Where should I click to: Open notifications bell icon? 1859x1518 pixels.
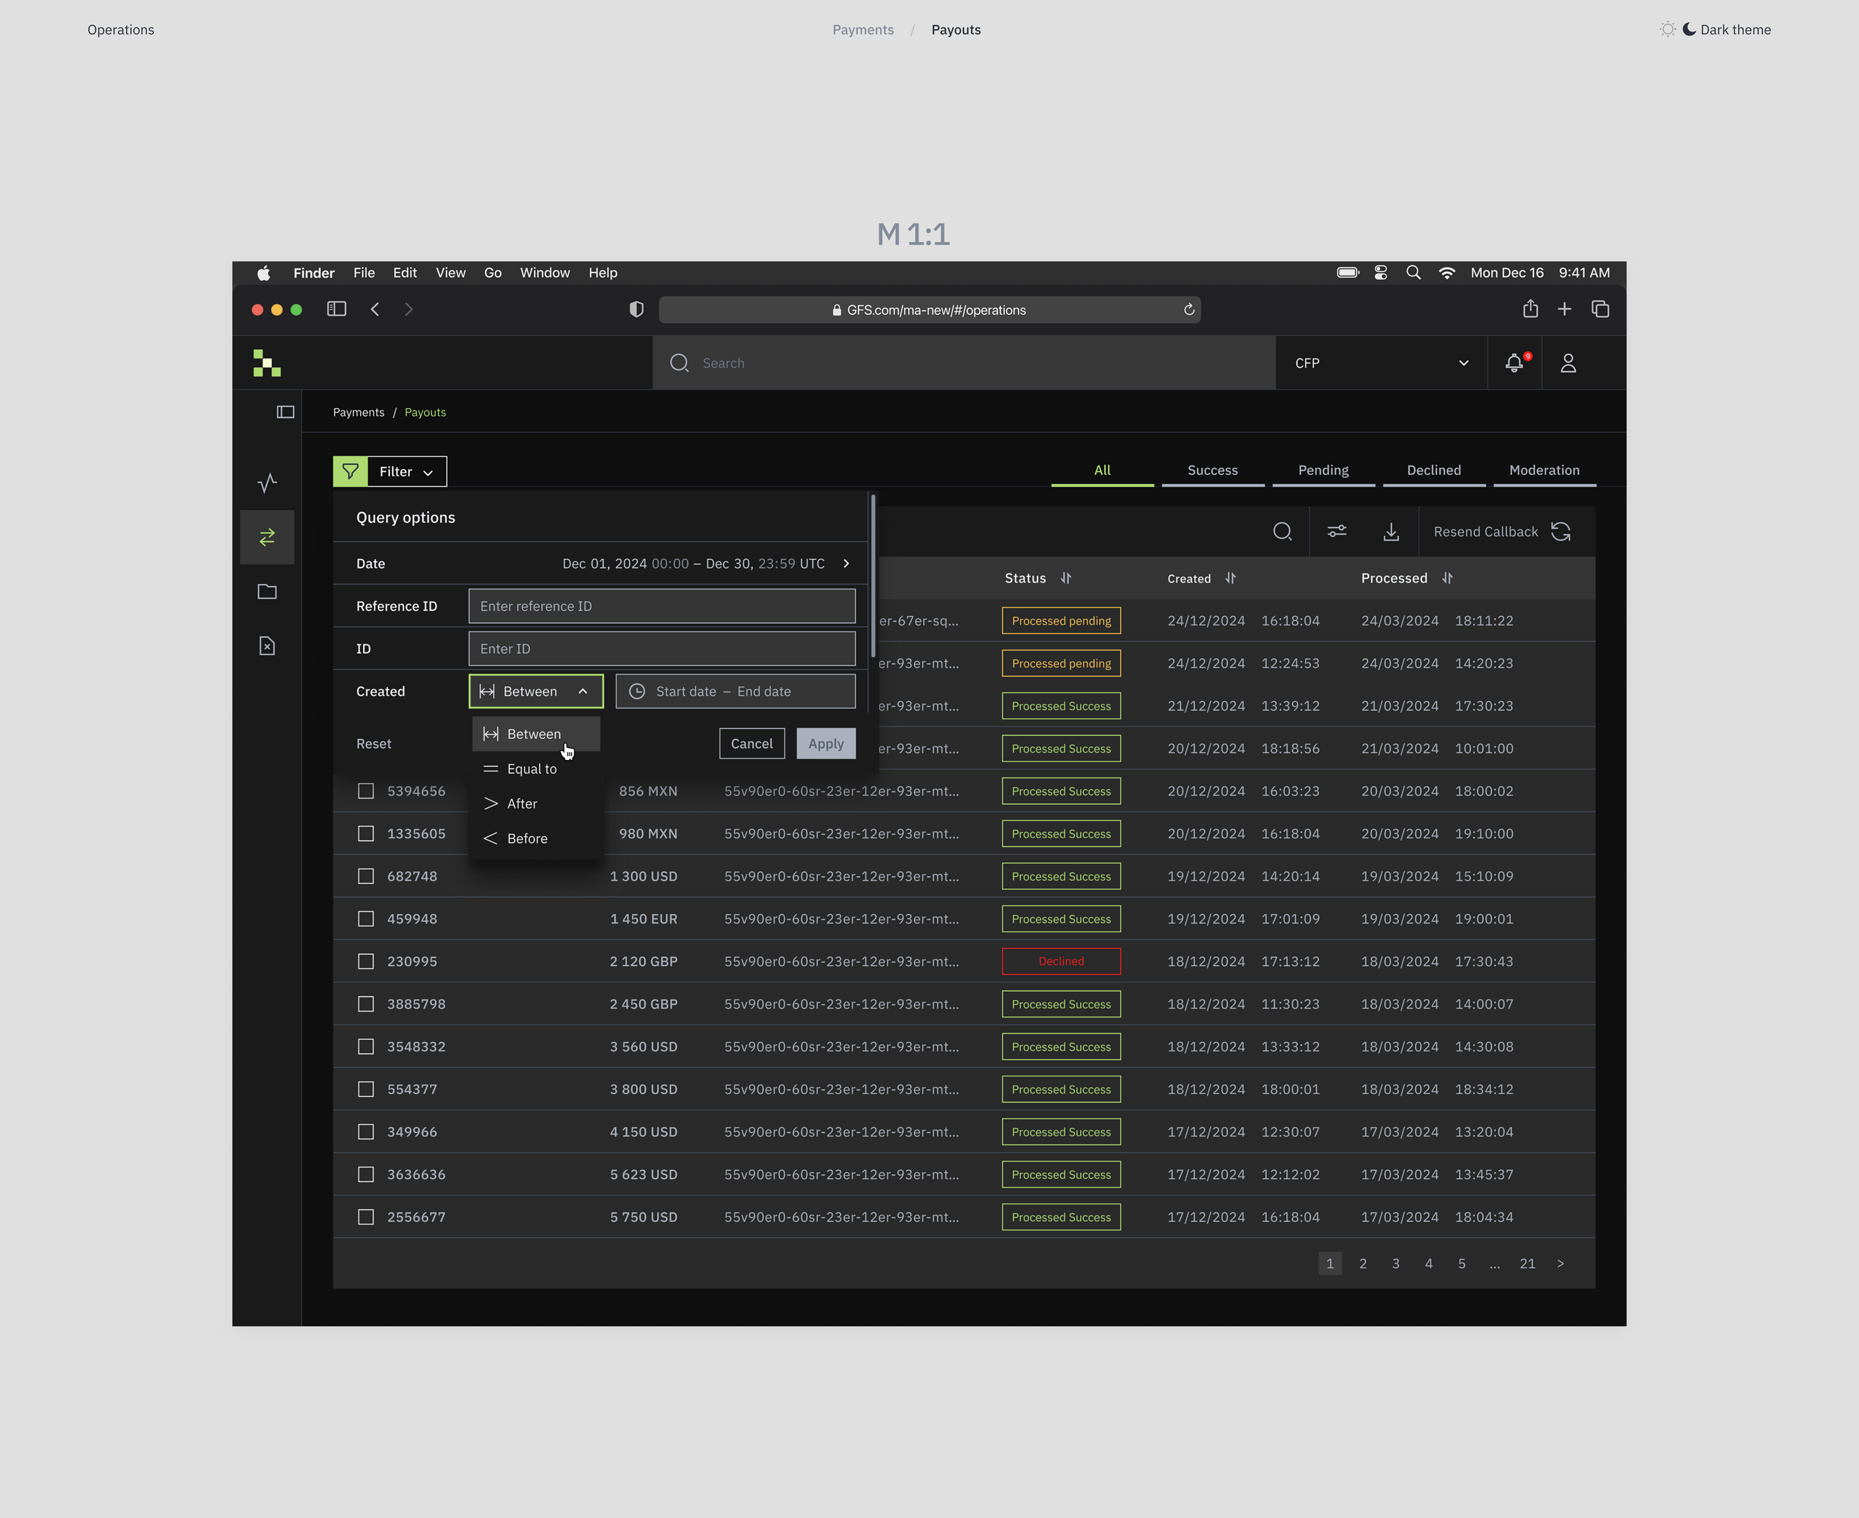1513,363
